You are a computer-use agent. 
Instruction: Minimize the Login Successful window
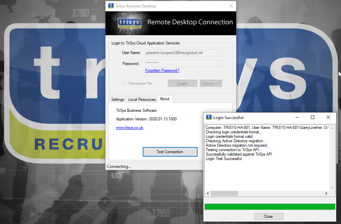pyautogui.click(x=297, y=117)
